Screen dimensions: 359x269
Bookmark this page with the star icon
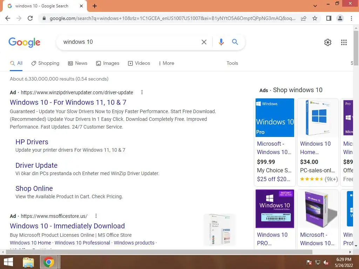click(x=315, y=18)
